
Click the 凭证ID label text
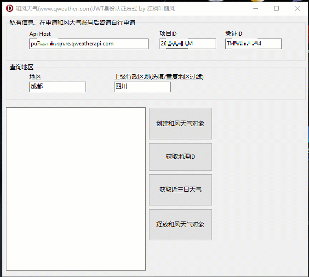(x=234, y=34)
